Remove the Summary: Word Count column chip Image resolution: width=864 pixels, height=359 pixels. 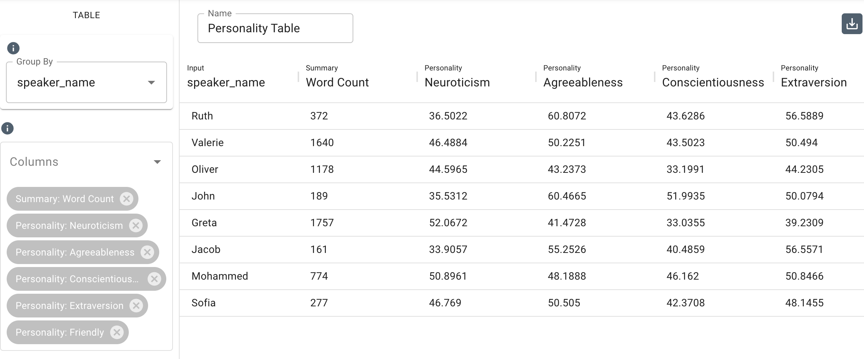click(x=127, y=199)
